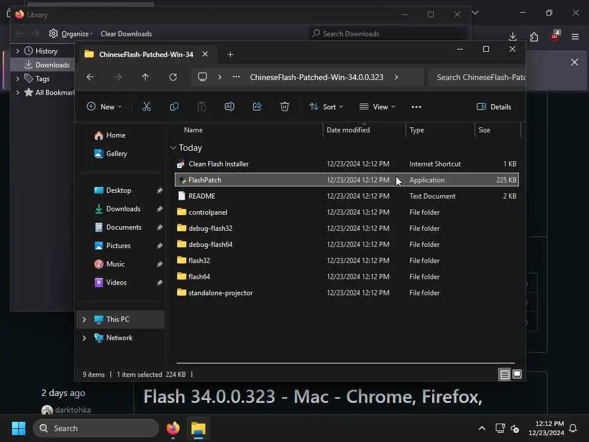Open the See more ellipsis menu
The height and width of the screenshot is (442, 589).
click(x=416, y=107)
